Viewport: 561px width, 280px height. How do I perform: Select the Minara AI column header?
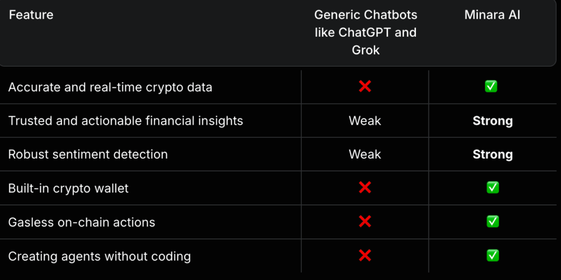pos(492,15)
